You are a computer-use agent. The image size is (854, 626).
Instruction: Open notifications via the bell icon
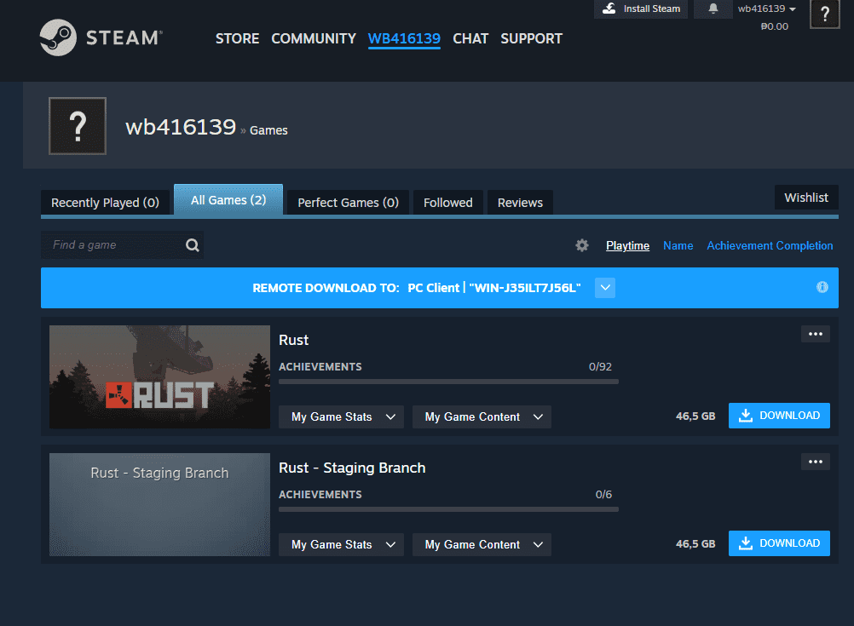pos(713,9)
